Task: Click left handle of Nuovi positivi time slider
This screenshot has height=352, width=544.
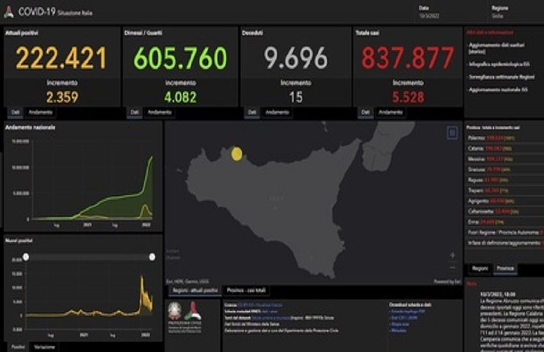Action: (x=26, y=257)
